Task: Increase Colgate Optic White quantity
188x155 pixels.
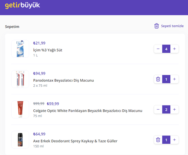Action: point(174,109)
